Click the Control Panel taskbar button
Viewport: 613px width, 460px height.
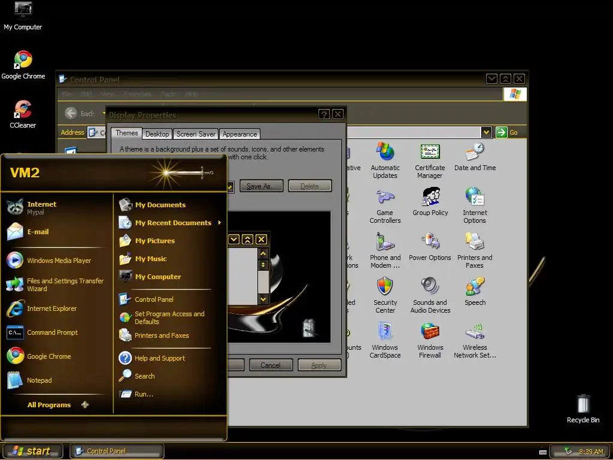click(117, 451)
